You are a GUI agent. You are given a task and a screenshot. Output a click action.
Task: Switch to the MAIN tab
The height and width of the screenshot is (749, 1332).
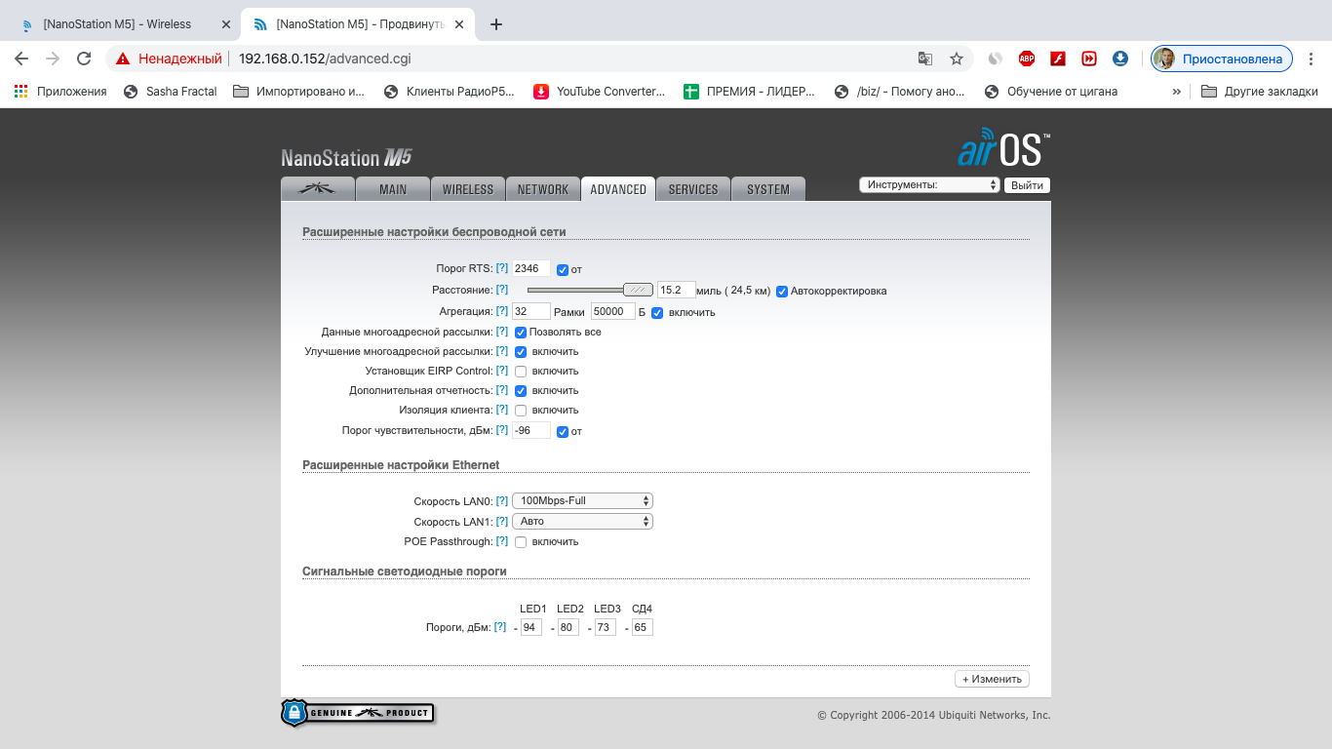point(393,189)
